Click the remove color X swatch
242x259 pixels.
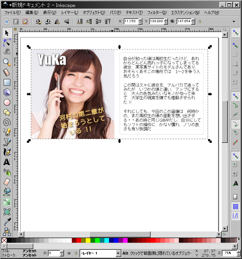pos(4,240)
